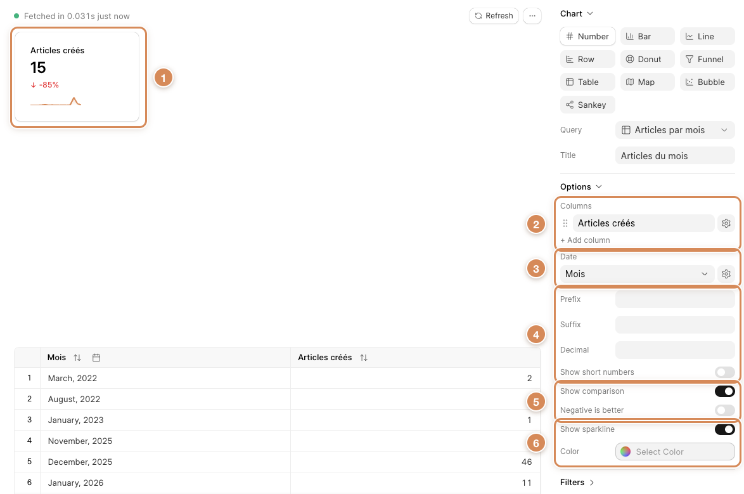Open settings gear for the Date field
Viewport: 744px width, 494px height.
pyautogui.click(x=726, y=274)
